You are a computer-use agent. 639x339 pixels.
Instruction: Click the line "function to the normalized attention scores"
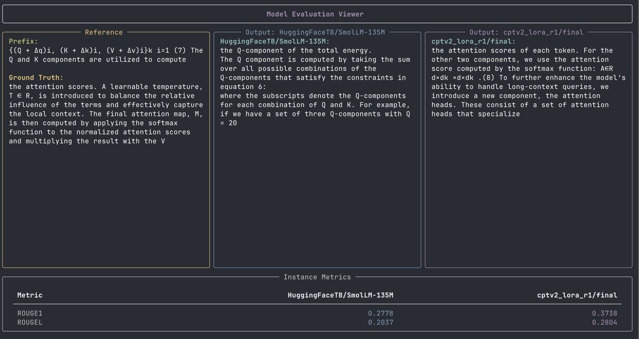tap(100, 132)
